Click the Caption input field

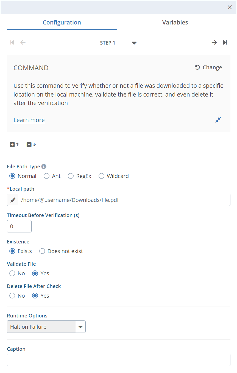click(x=118, y=360)
